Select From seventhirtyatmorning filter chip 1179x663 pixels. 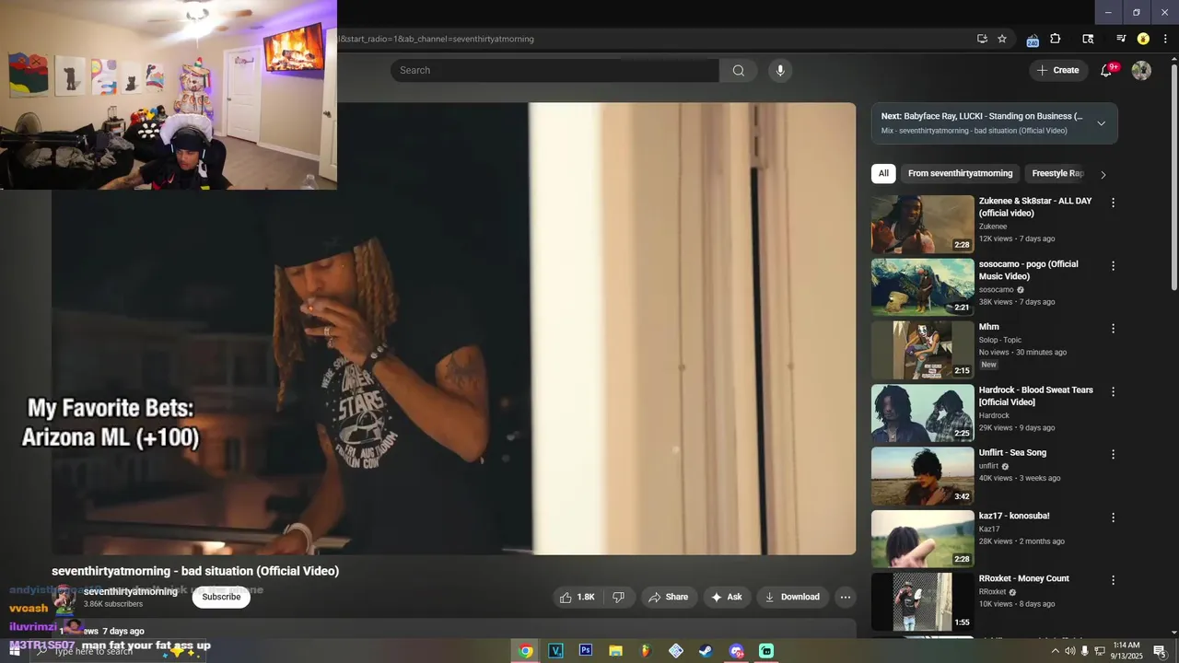[960, 173]
